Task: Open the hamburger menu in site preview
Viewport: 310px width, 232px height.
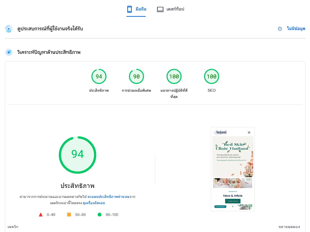Action: click(x=249, y=132)
